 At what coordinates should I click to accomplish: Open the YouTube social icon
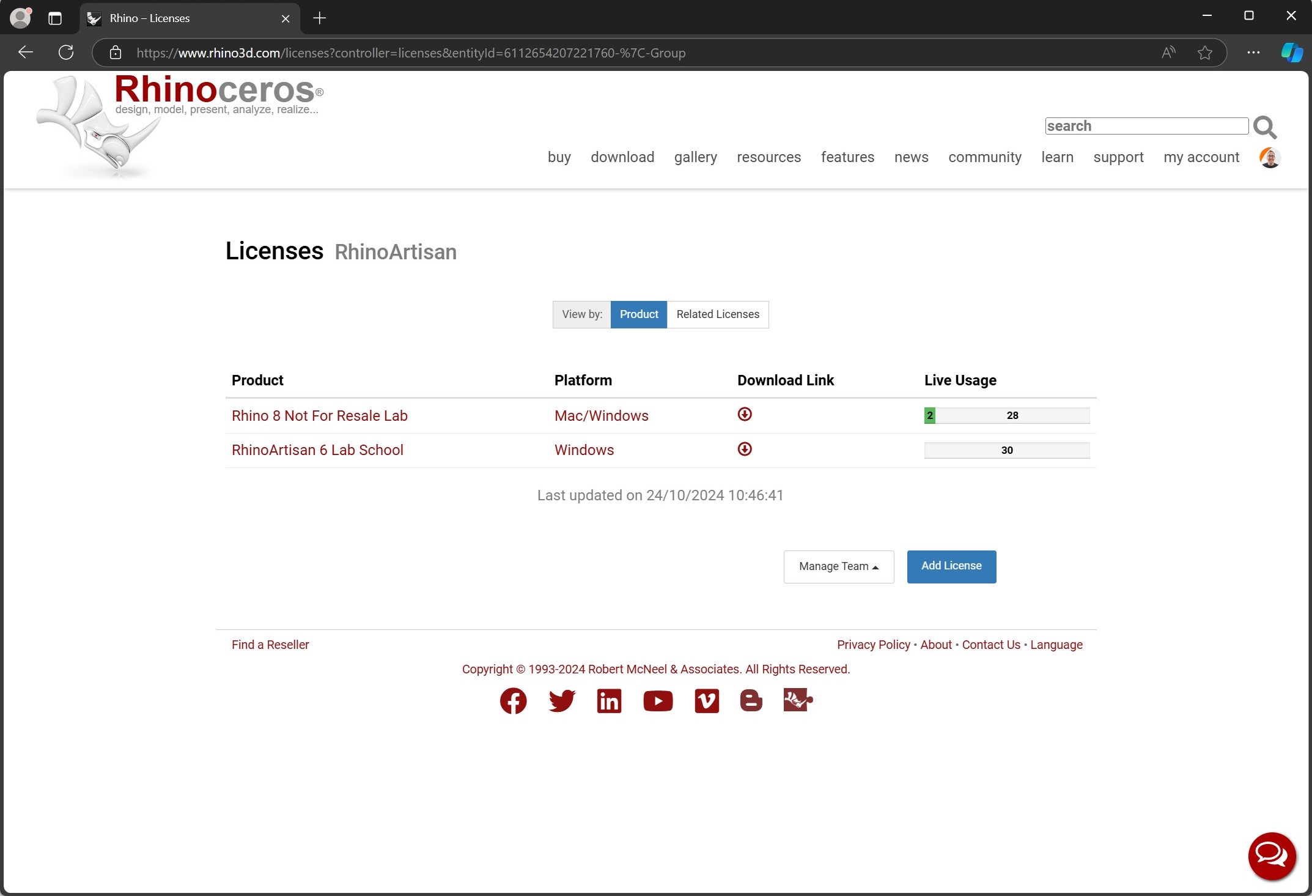(x=658, y=701)
